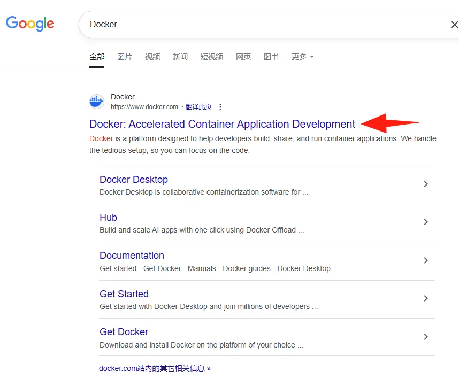Image resolution: width=459 pixels, height=386 pixels.
Task: Click the Docker site name above the URL
Action: click(x=123, y=97)
